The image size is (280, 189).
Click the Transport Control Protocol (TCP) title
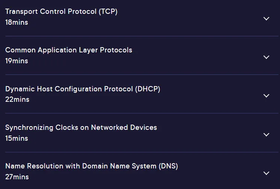point(61,12)
